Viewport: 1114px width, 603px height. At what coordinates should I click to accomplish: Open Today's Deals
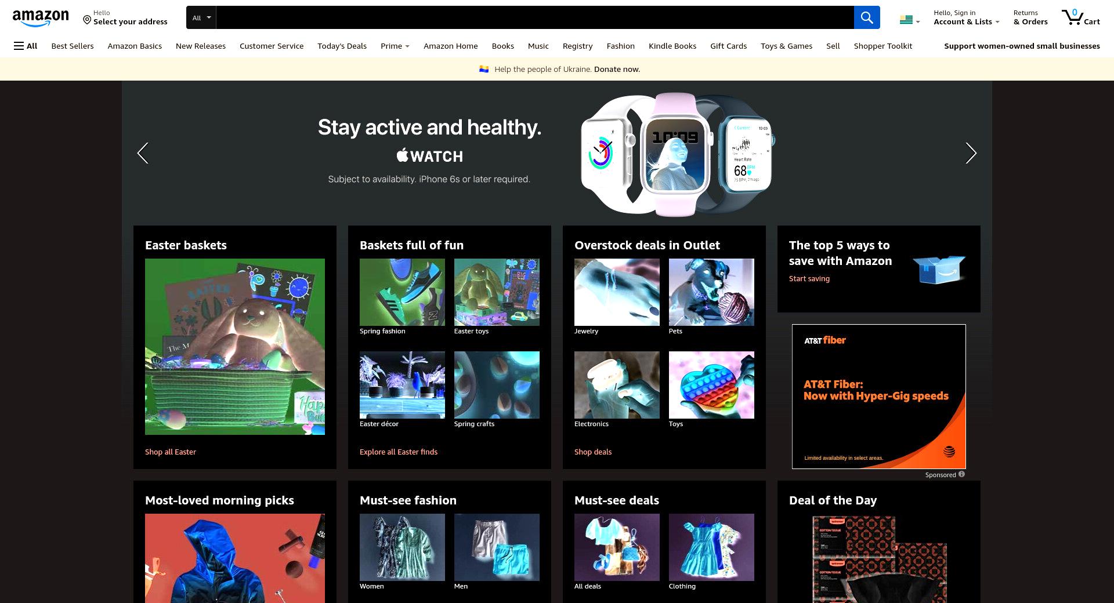[x=342, y=46]
